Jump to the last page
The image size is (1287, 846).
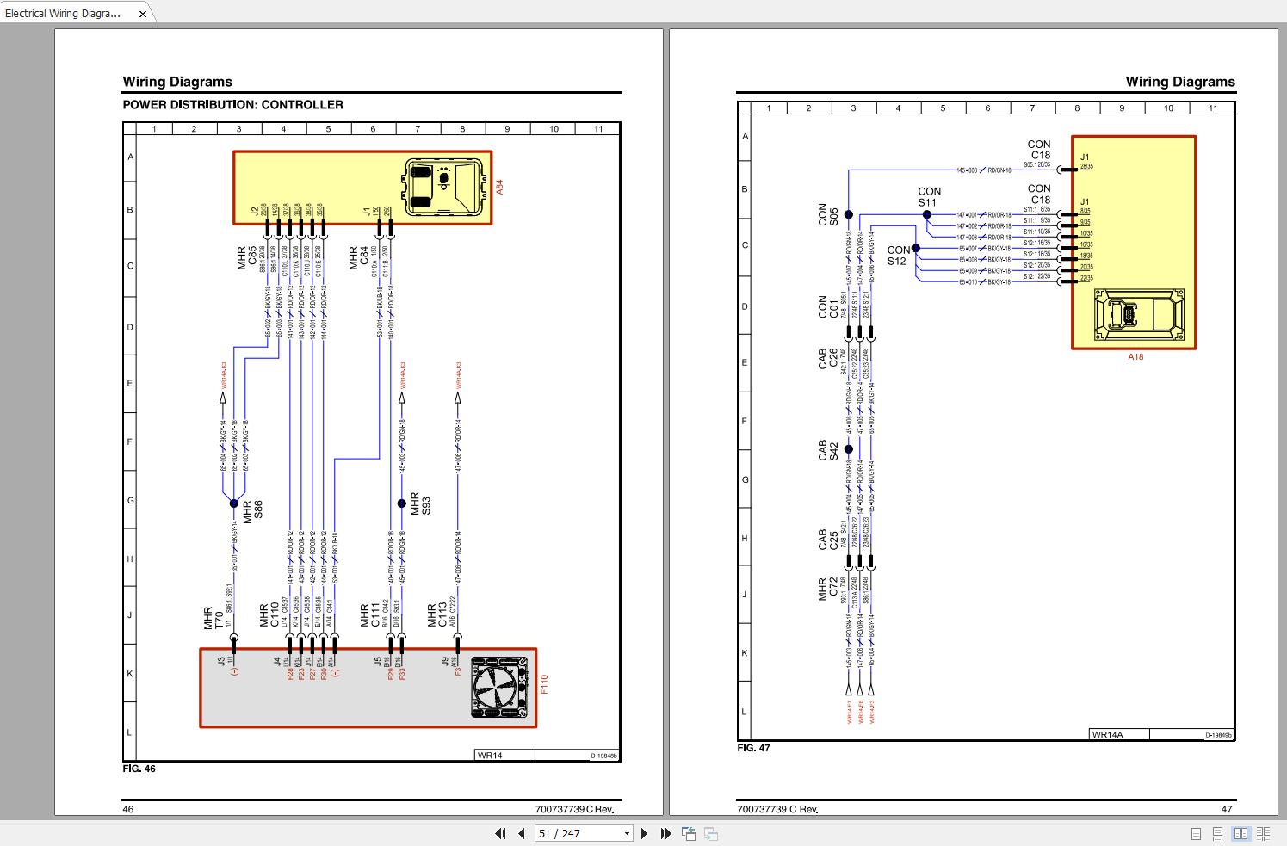pyautogui.click(x=665, y=833)
